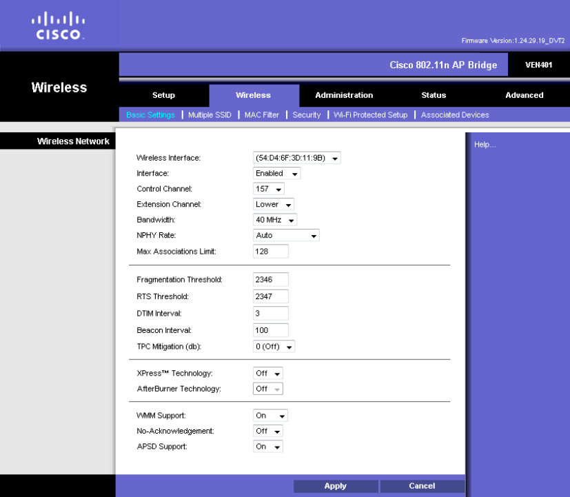Image resolution: width=570 pixels, height=497 pixels.
Task: Click the Firmware Version text
Action: (513, 41)
